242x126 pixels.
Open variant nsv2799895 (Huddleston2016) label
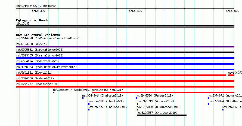[159, 107]
